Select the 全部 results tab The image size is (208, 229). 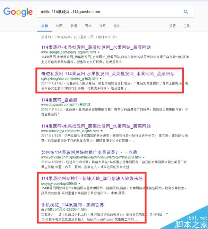45,26
